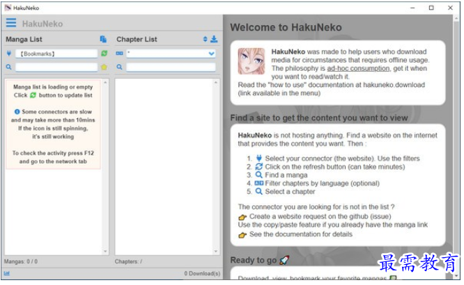Viewport: 464px width, 285px height.
Task: Click the chapter list scrollbar down arrow
Action: [216, 252]
